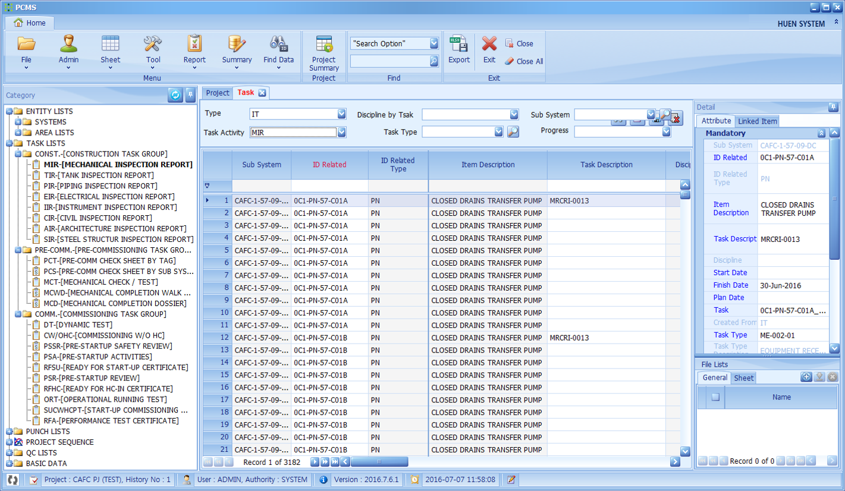Open the Type dropdown showing IT
This screenshot has width=845, height=491.
click(x=341, y=114)
